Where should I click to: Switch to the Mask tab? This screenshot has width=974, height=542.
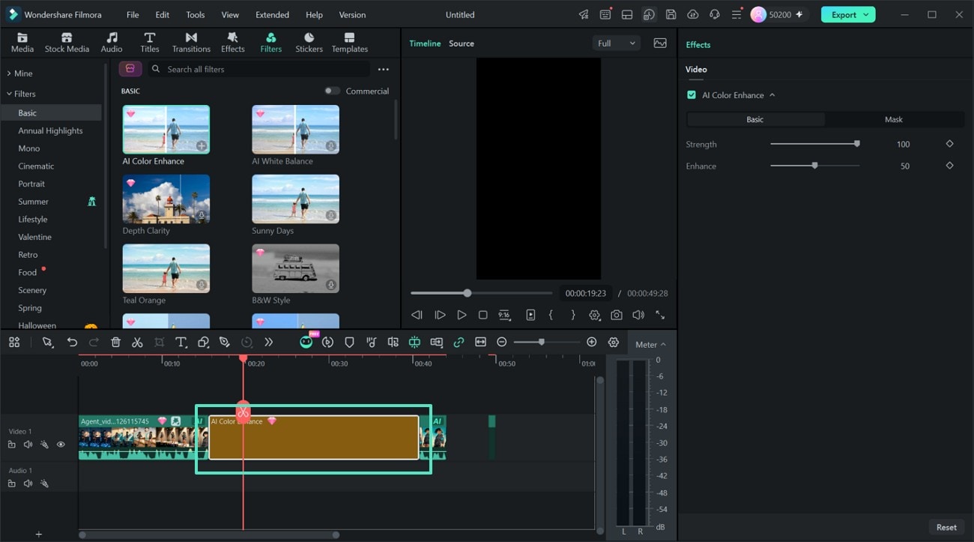894,119
